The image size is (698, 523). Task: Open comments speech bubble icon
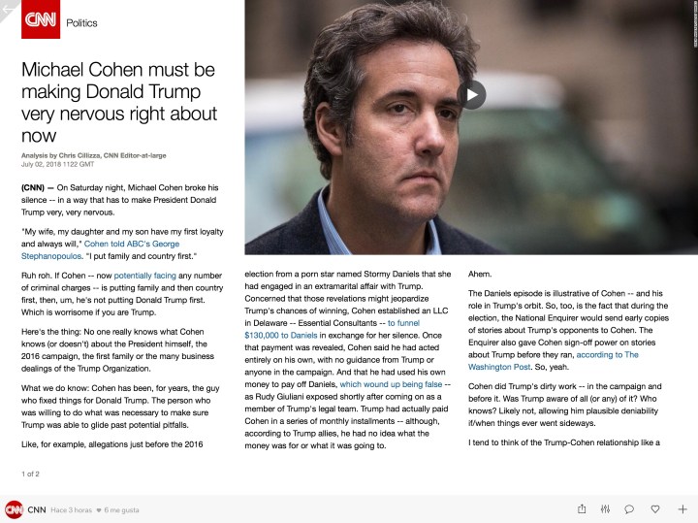click(629, 508)
